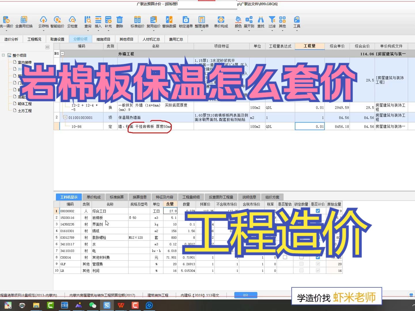Open WPS Office from the taskbar
Image resolution: width=415 pixels, height=311 pixels.
(121, 305)
